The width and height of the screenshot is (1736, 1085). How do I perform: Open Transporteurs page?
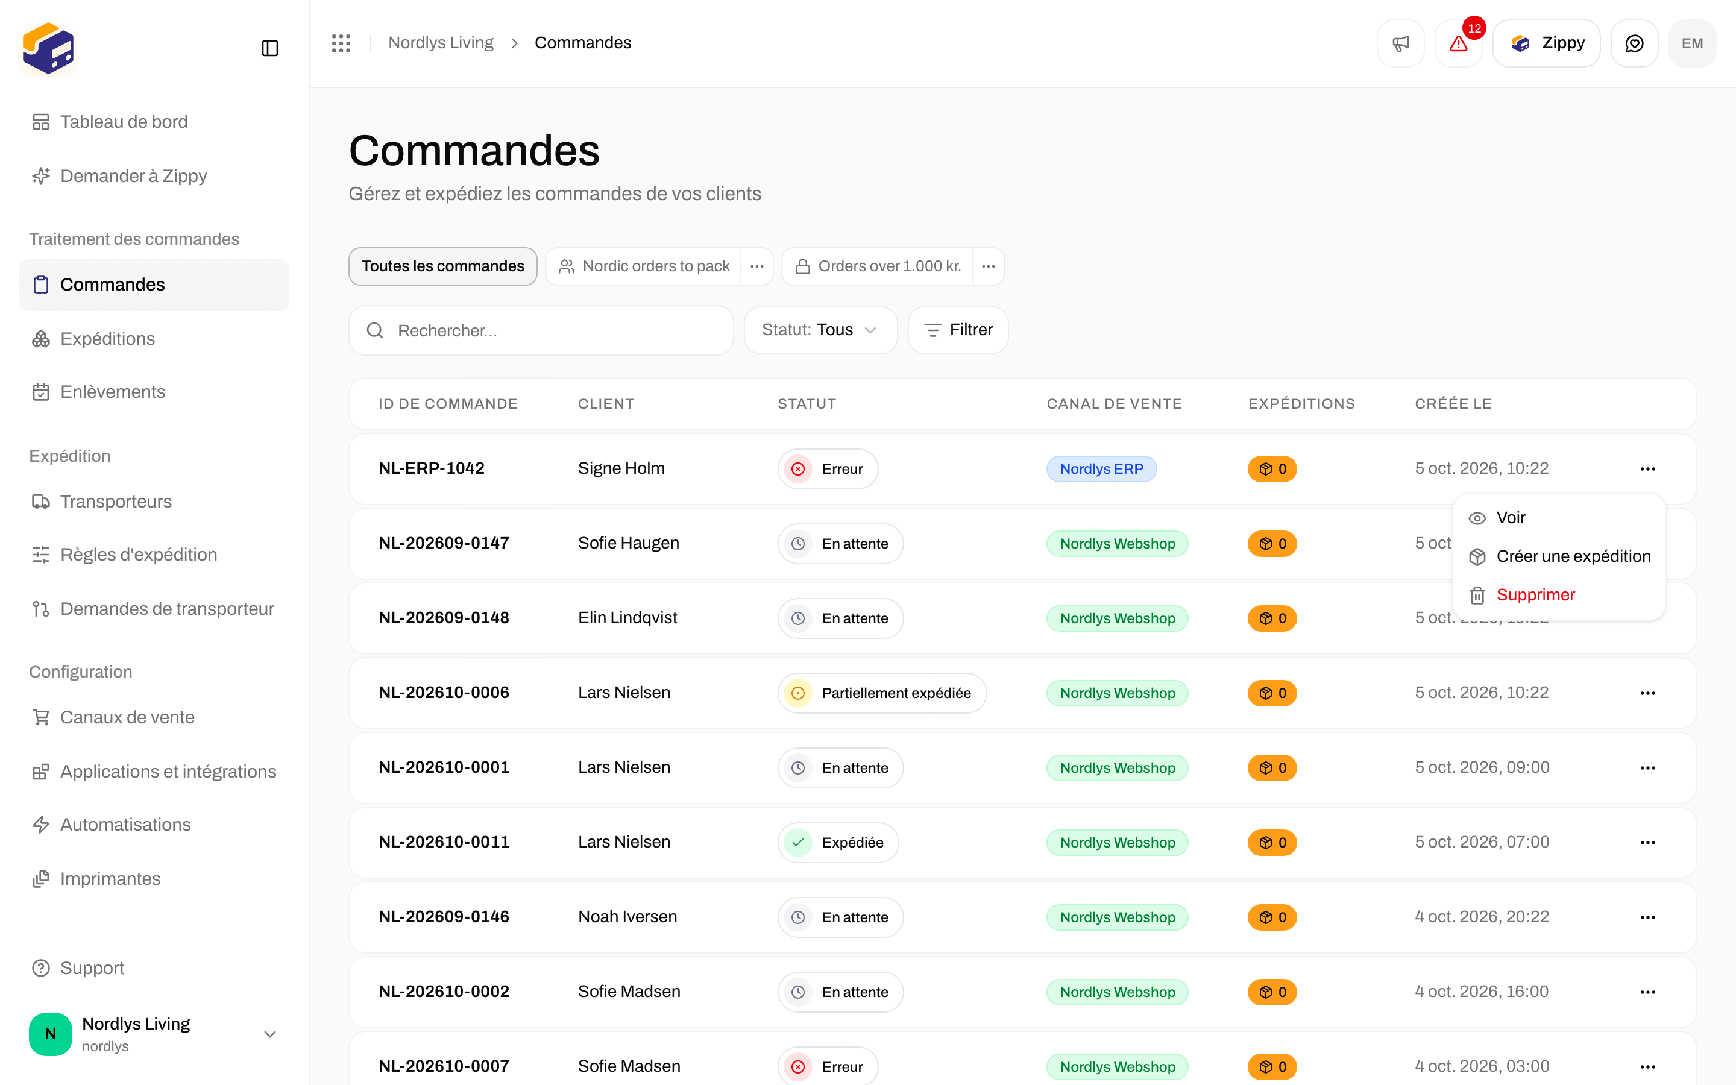coord(154,502)
